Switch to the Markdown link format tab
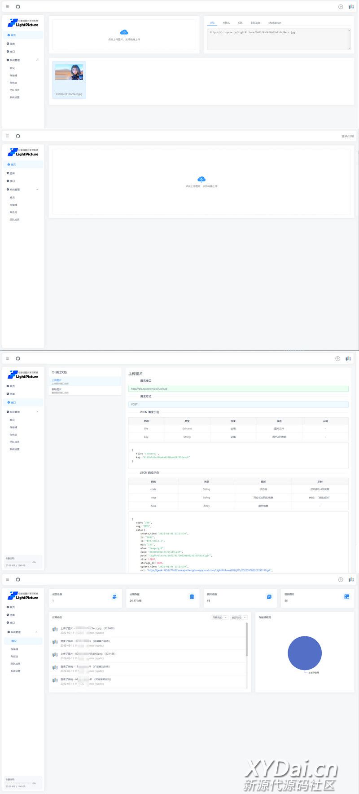359x794 pixels. (275, 23)
